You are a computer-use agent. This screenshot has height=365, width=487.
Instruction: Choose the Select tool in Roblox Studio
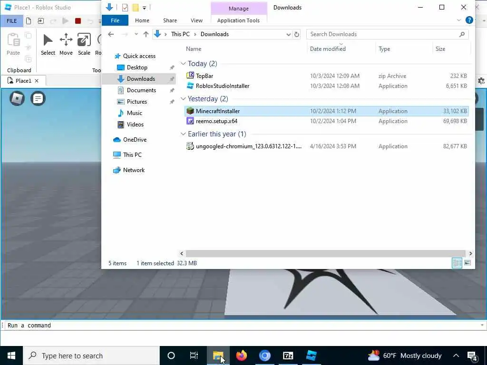click(48, 44)
